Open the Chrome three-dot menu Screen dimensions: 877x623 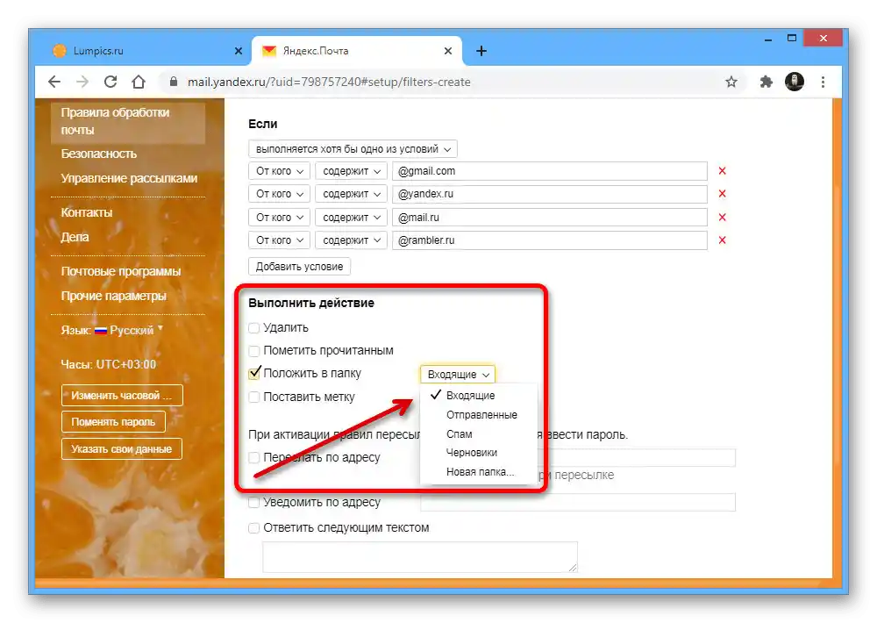tap(823, 82)
